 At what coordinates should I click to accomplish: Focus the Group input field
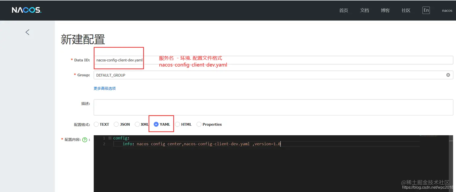[x=273, y=75]
